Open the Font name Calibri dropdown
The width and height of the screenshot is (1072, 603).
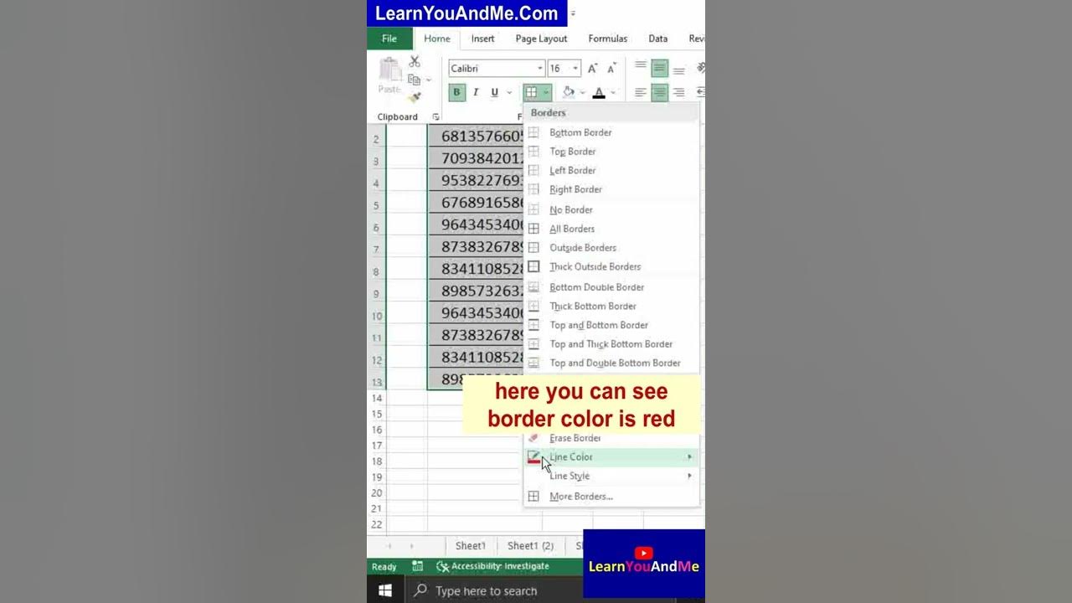pyautogui.click(x=540, y=69)
